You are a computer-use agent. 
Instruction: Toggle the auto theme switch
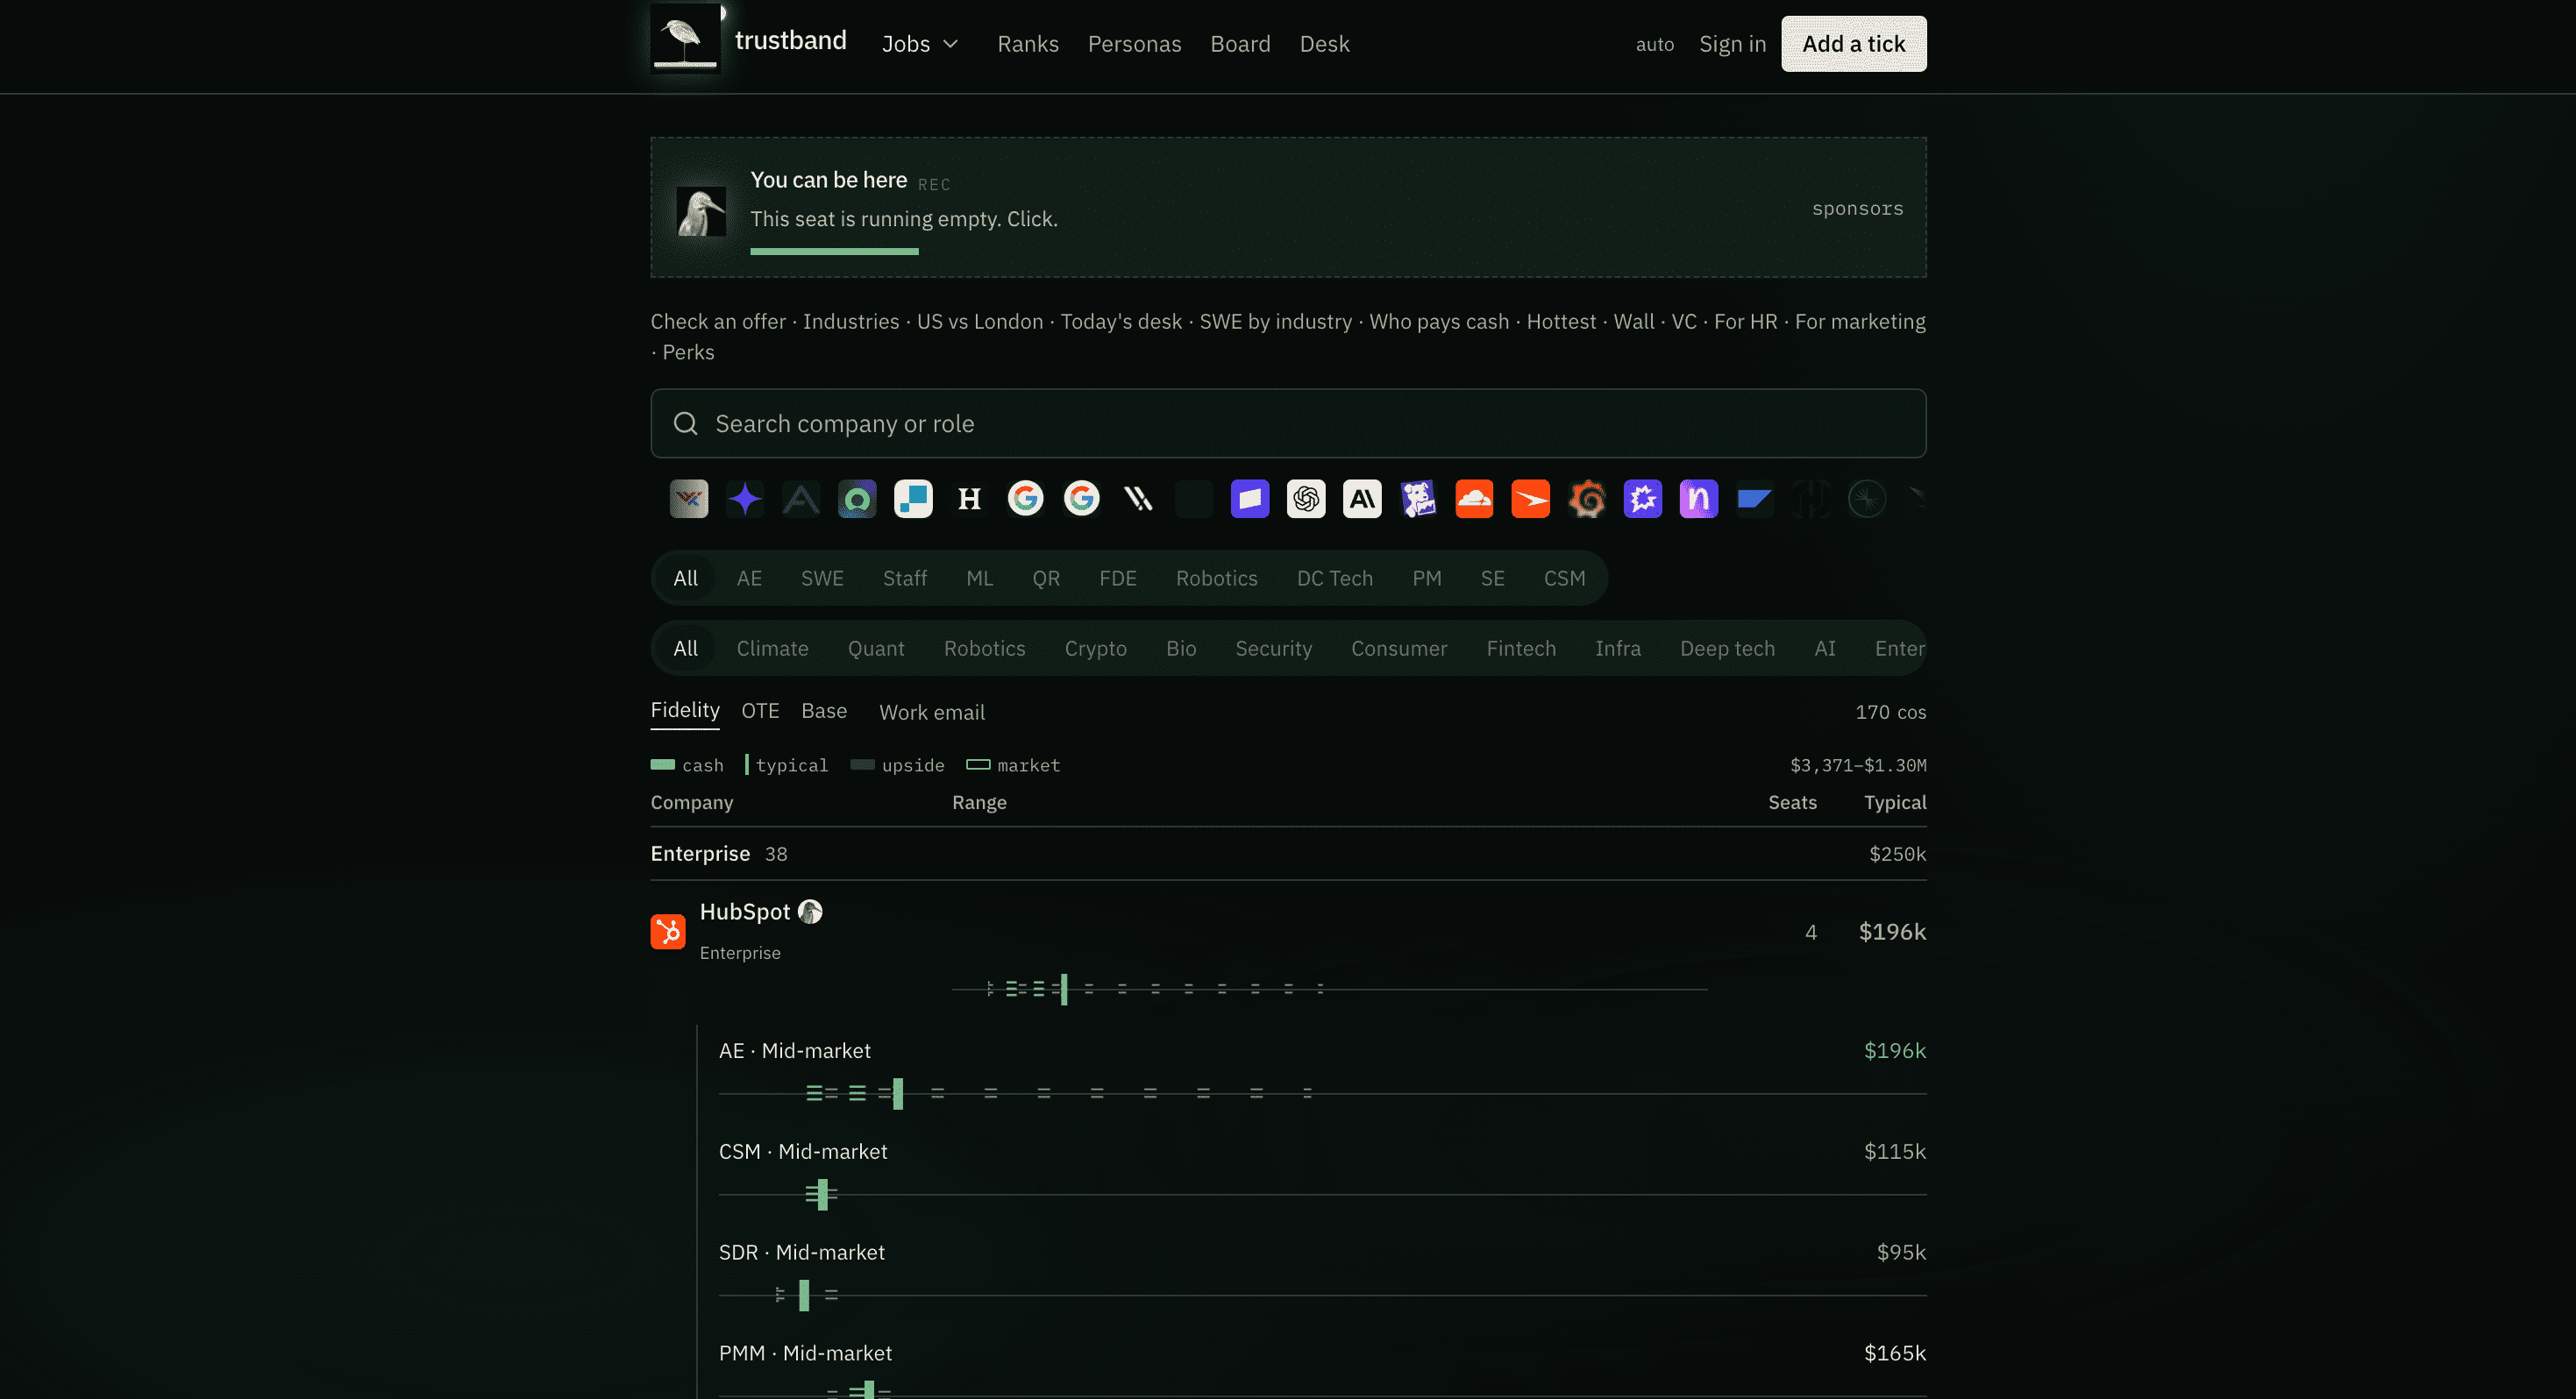pos(1655,44)
